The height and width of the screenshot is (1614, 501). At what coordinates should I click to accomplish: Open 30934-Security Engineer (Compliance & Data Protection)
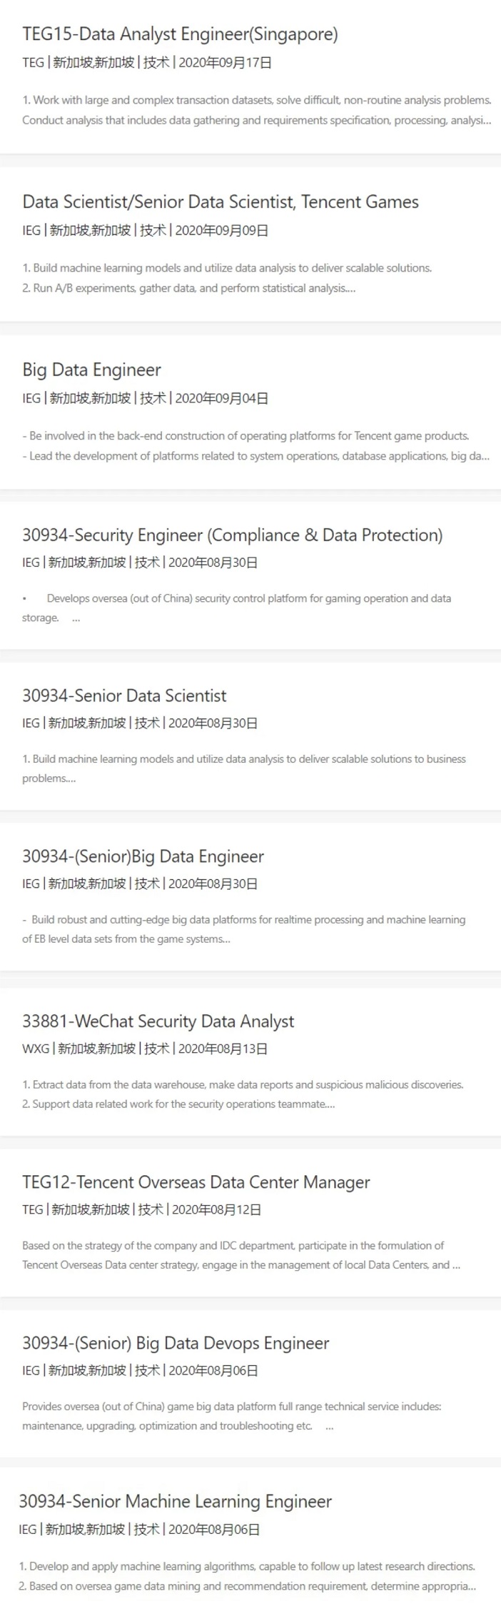pos(232,535)
